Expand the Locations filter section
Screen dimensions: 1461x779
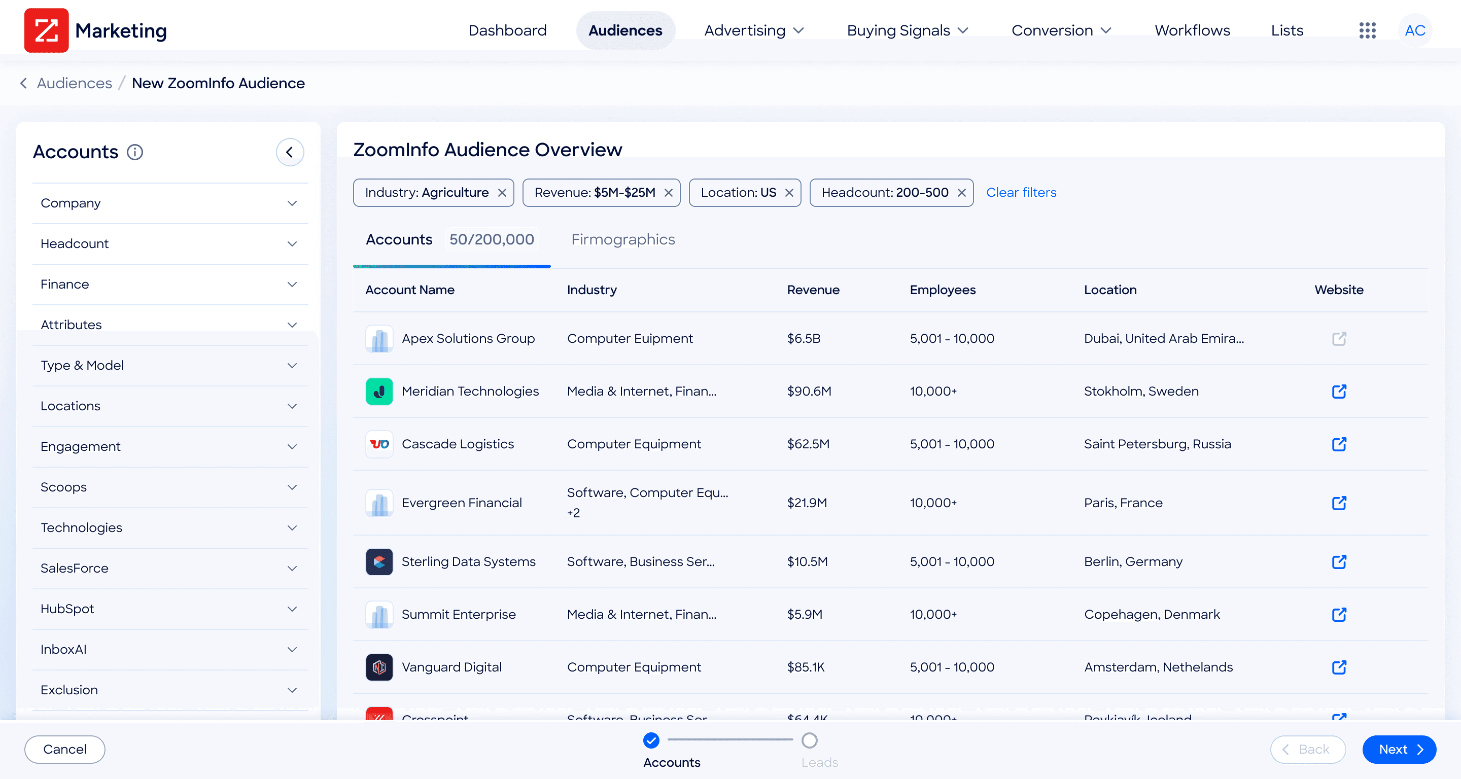pos(170,406)
